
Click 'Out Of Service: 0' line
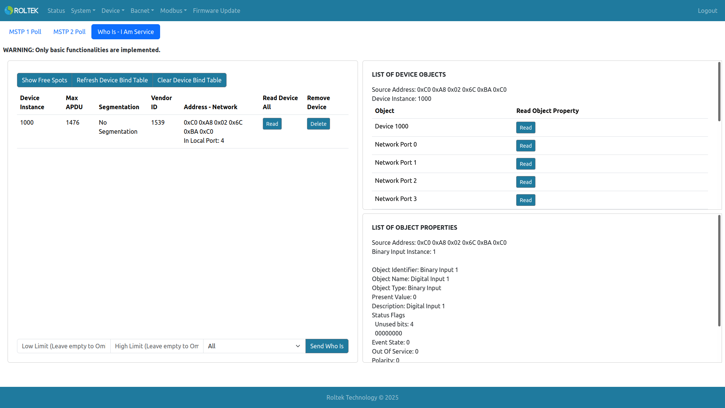(x=395, y=351)
